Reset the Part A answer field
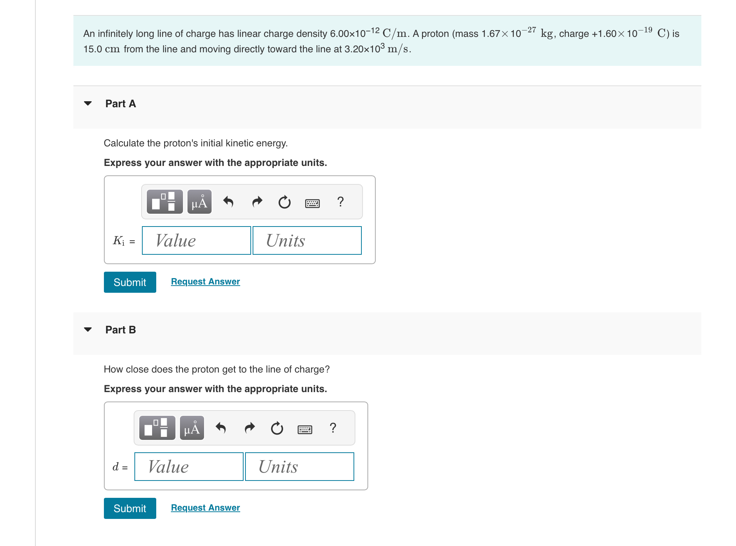736x546 pixels. 284,202
